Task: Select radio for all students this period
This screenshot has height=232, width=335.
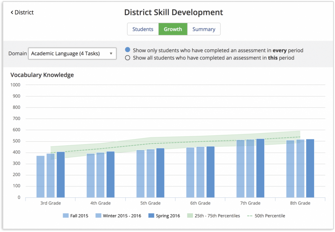Action: [x=128, y=58]
